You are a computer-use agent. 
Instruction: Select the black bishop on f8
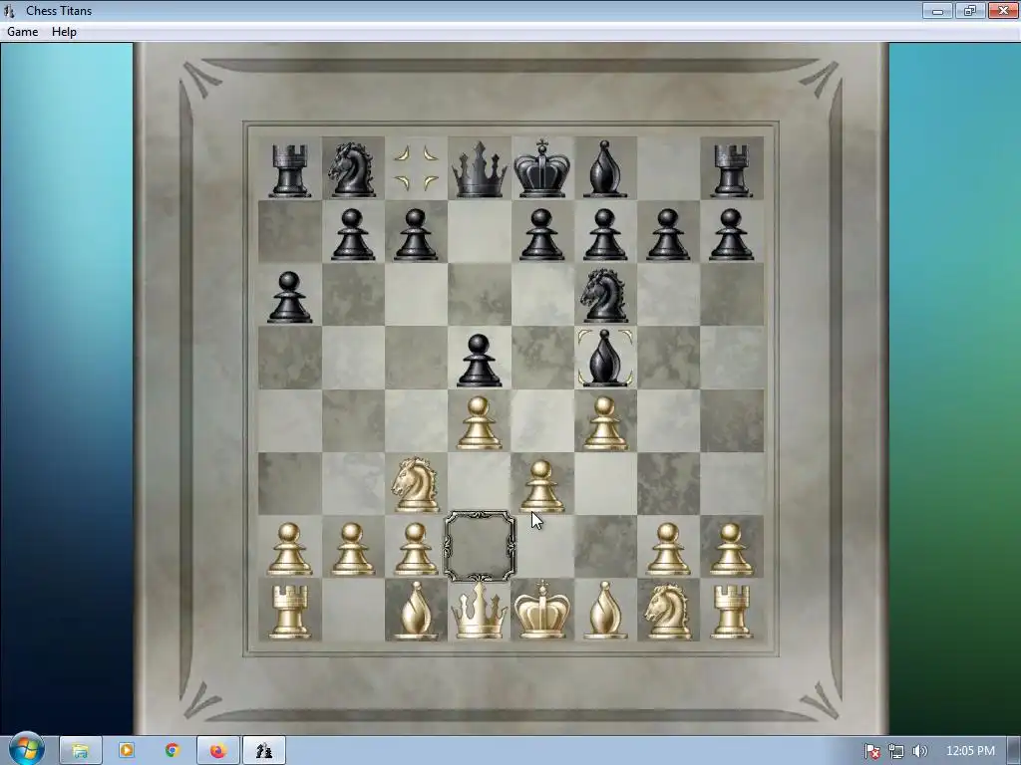click(605, 169)
